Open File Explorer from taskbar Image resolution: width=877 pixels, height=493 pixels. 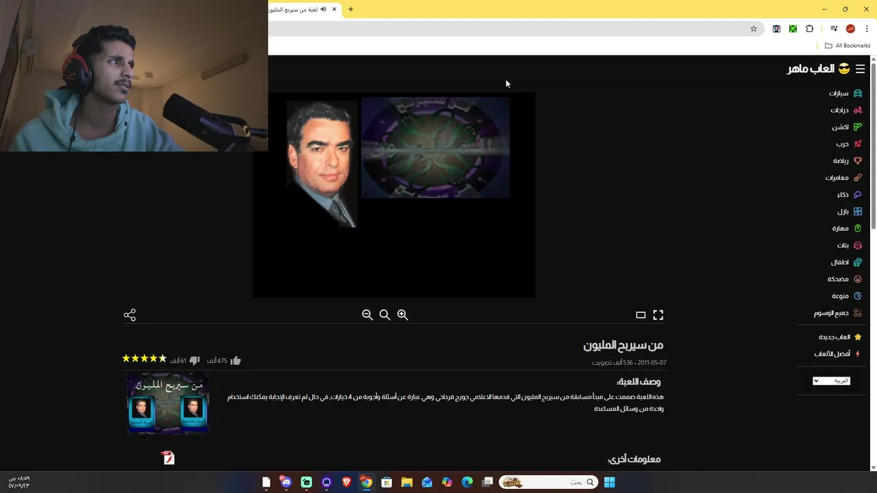click(406, 482)
